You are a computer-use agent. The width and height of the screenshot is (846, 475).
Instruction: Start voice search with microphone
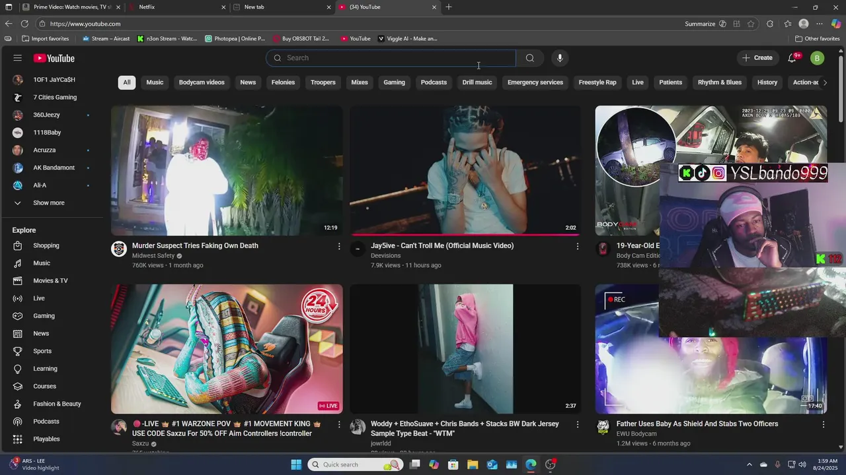coord(560,58)
